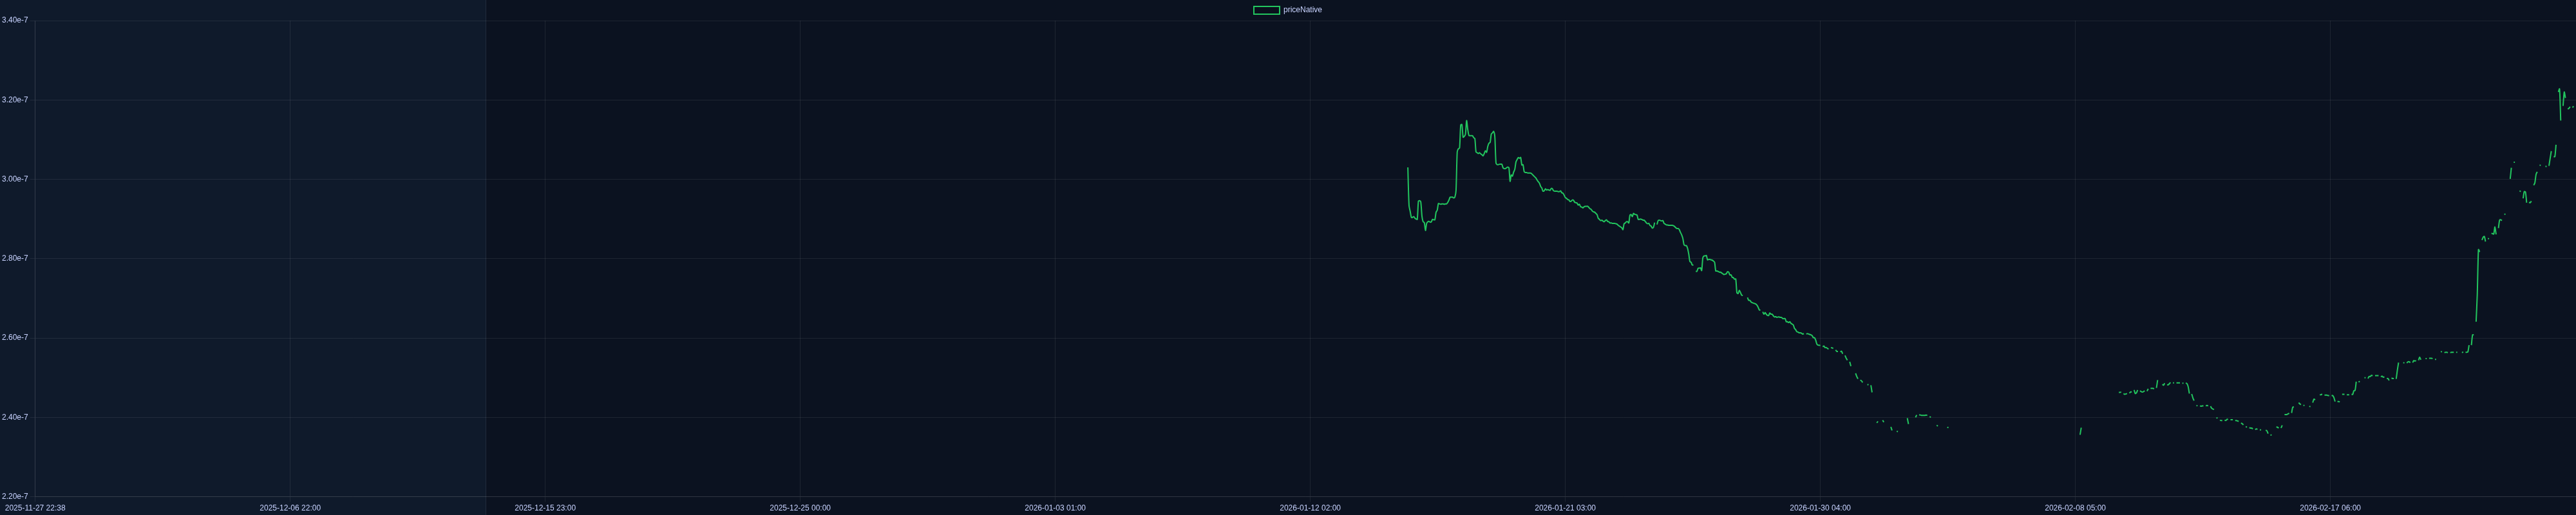Viewport: 2576px width, 515px height.
Task: Select the 2025-12-06 22:00 date label
Action: [x=290, y=508]
